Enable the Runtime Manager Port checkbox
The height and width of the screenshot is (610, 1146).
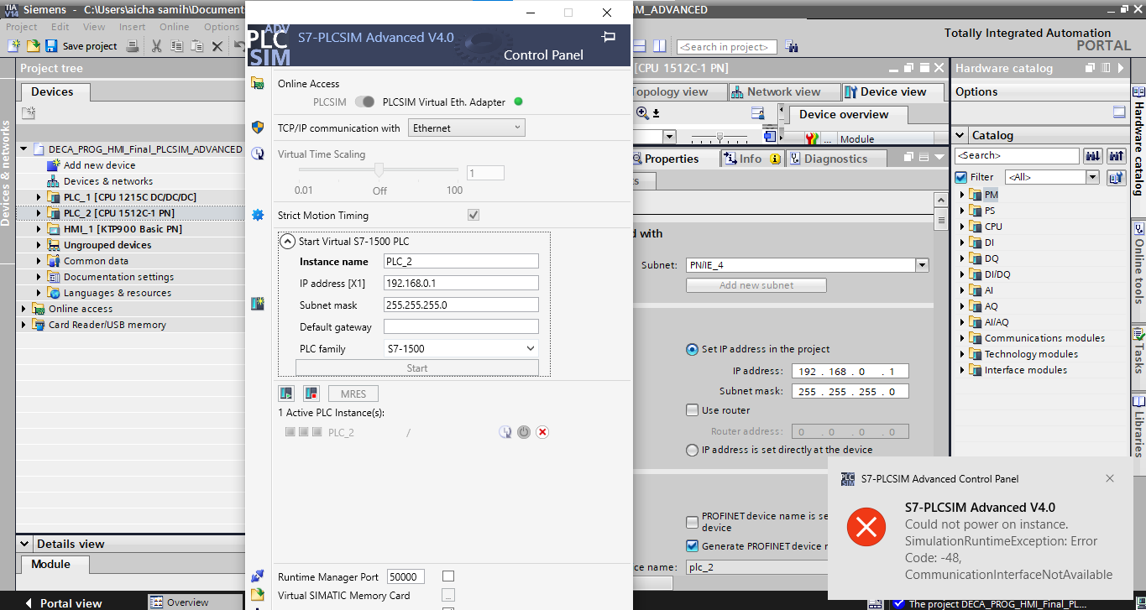(448, 576)
